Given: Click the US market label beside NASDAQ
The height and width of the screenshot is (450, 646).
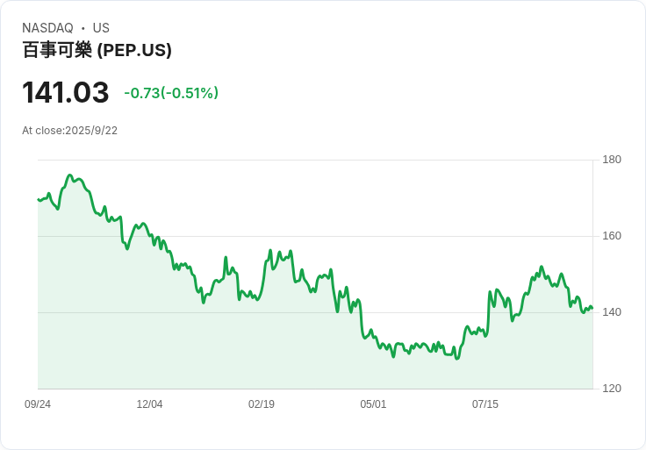Looking at the screenshot, I should coord(101,28).
